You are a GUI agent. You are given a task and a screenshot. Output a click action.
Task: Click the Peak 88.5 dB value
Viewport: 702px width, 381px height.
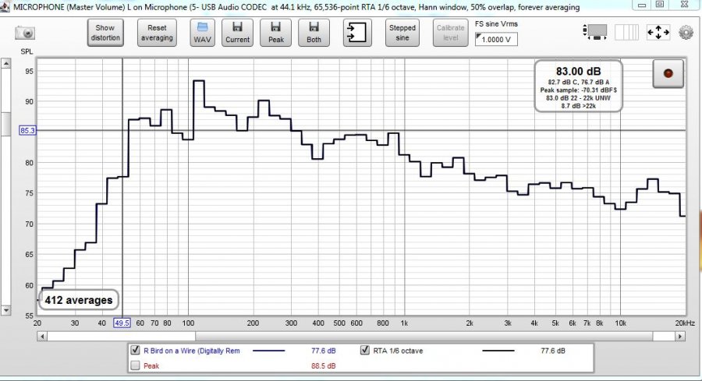pyautogui.click(x=323, y=365)
